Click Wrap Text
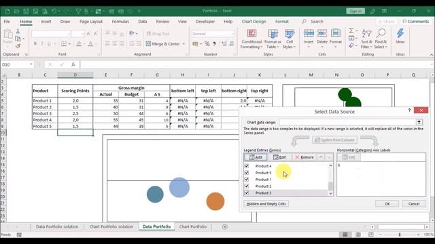The width and height of the screenshot is (435, 244). pyautogui.click(x=158, y=33)
